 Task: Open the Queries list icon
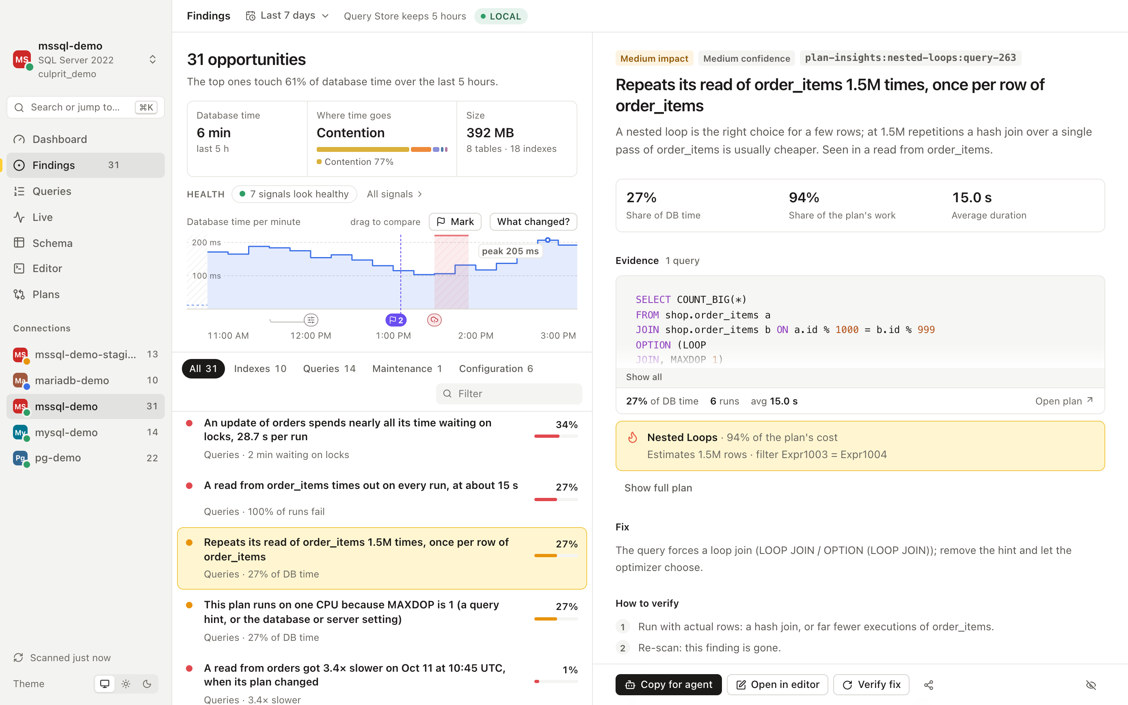pyautogui.click(x=19, y=191)
